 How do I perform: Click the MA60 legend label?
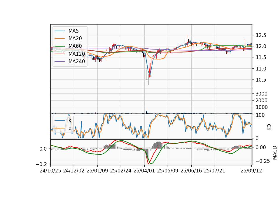75,46
